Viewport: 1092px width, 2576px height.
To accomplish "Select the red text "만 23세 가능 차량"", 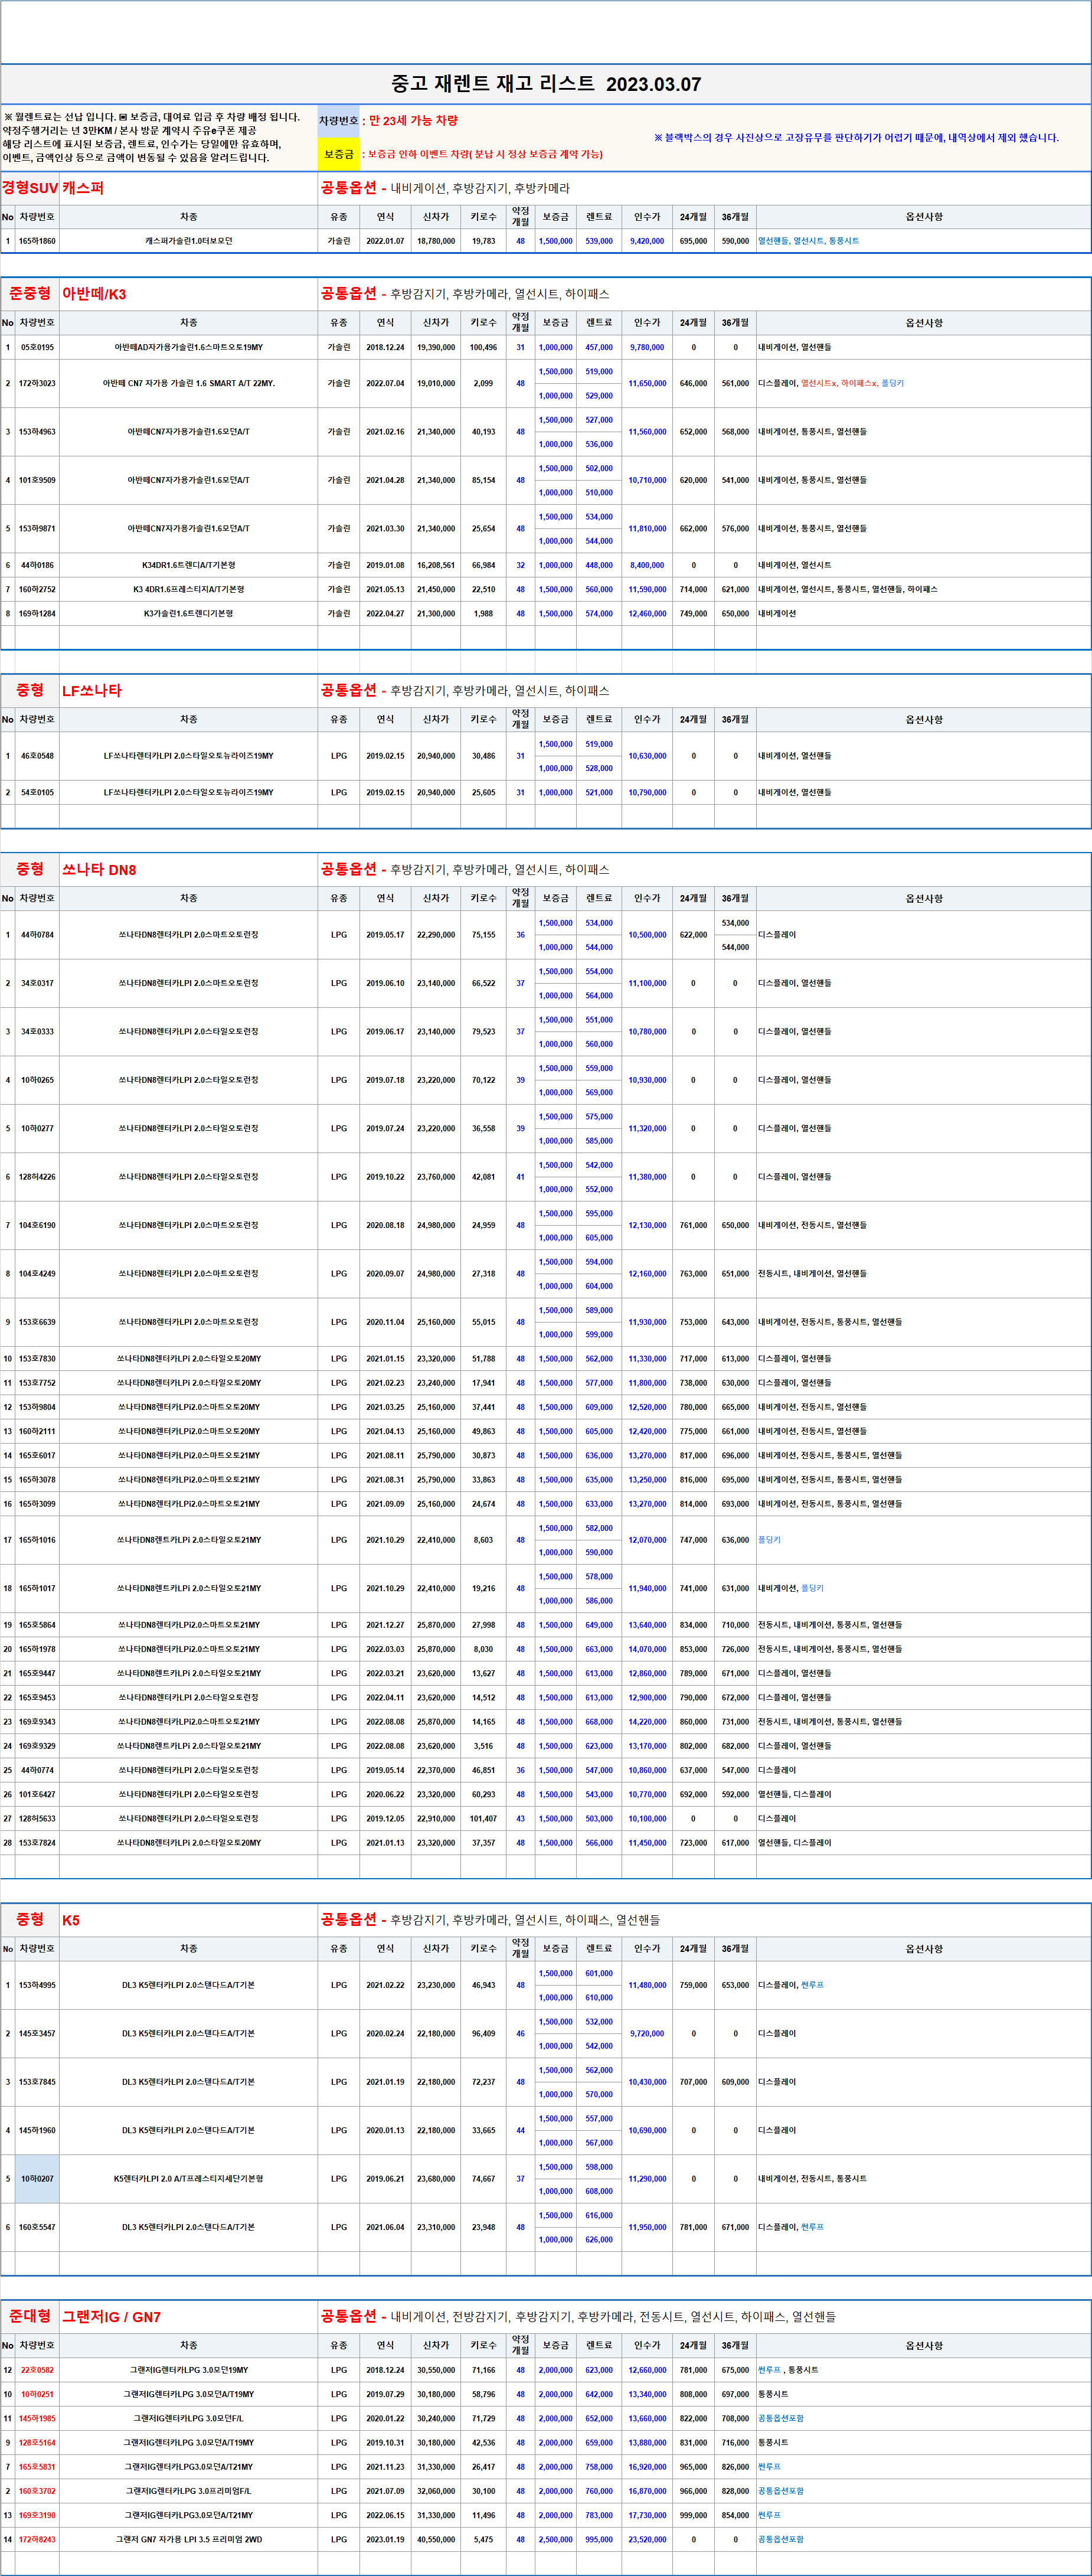I will [x=413, y=121].
